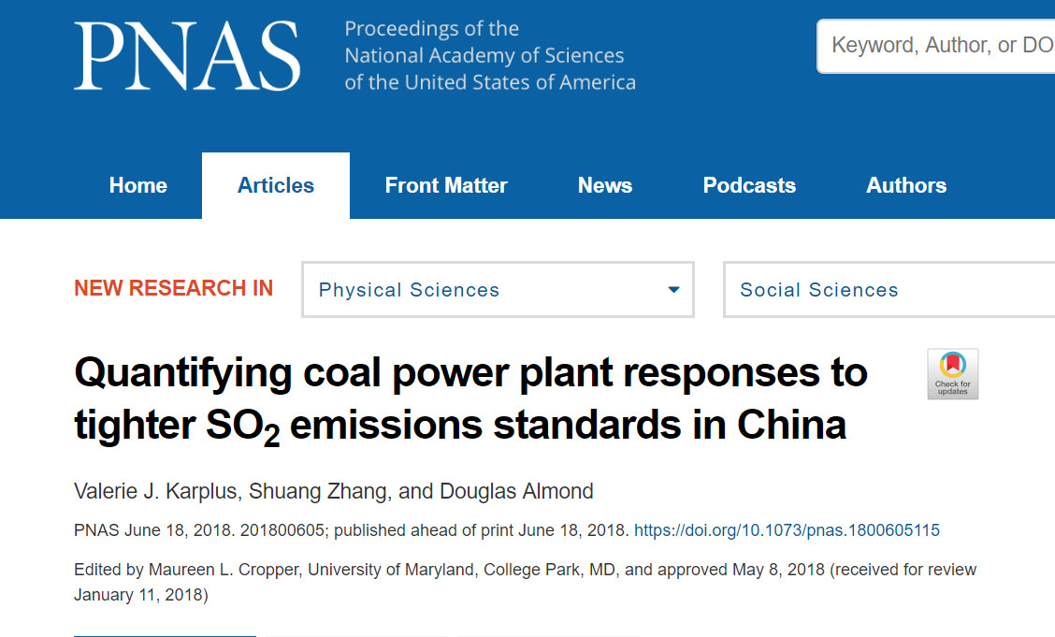Click author name Valerie J. Karplus
Image resolution: width=1055 pixels, height=637 pixels.
[155, 492]
